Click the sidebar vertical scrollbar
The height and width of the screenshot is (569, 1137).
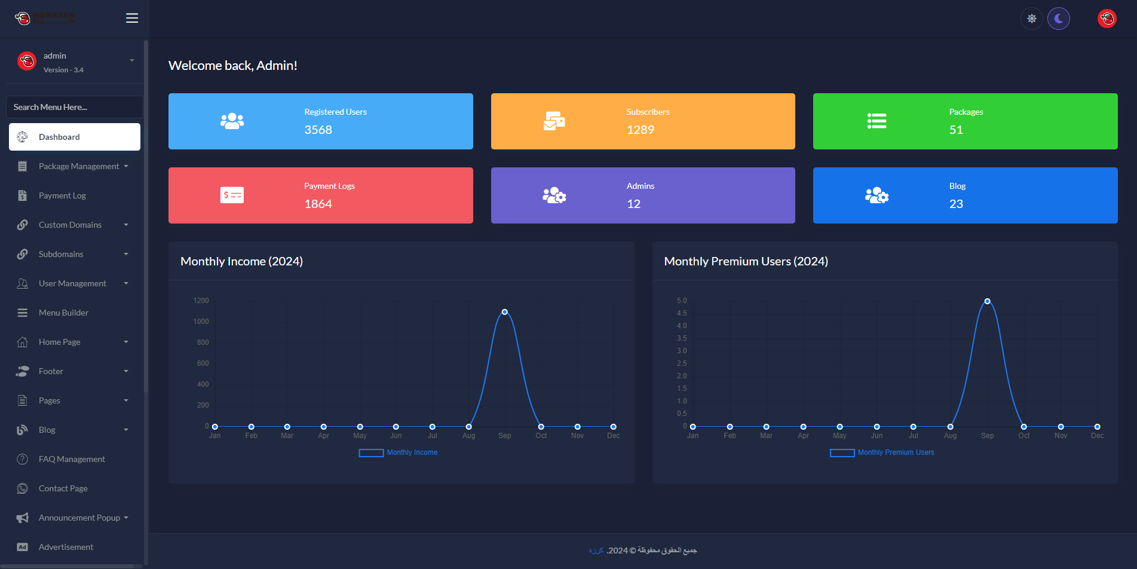pos(146,215)
